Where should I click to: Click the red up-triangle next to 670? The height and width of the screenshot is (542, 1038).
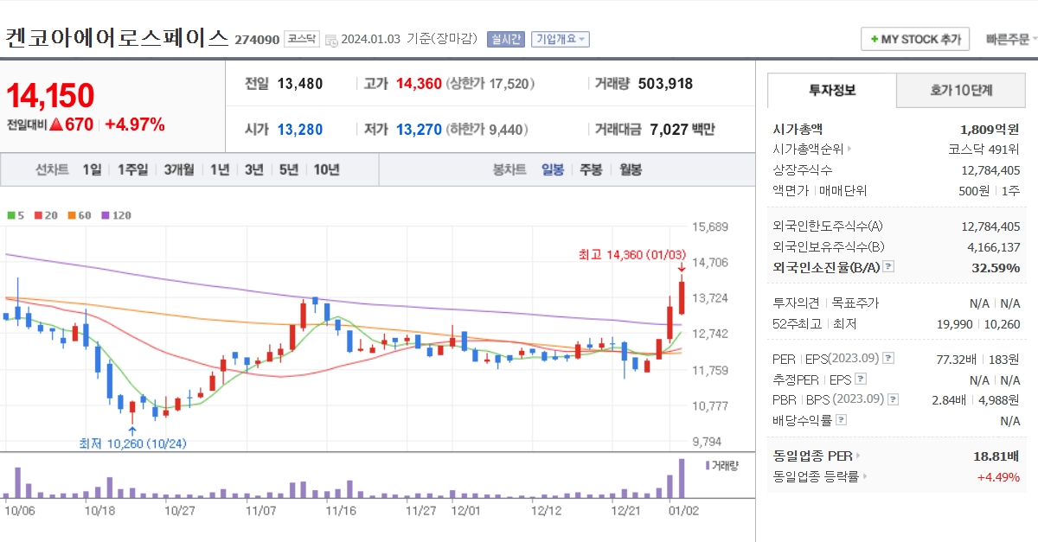[x=56, y=124]
